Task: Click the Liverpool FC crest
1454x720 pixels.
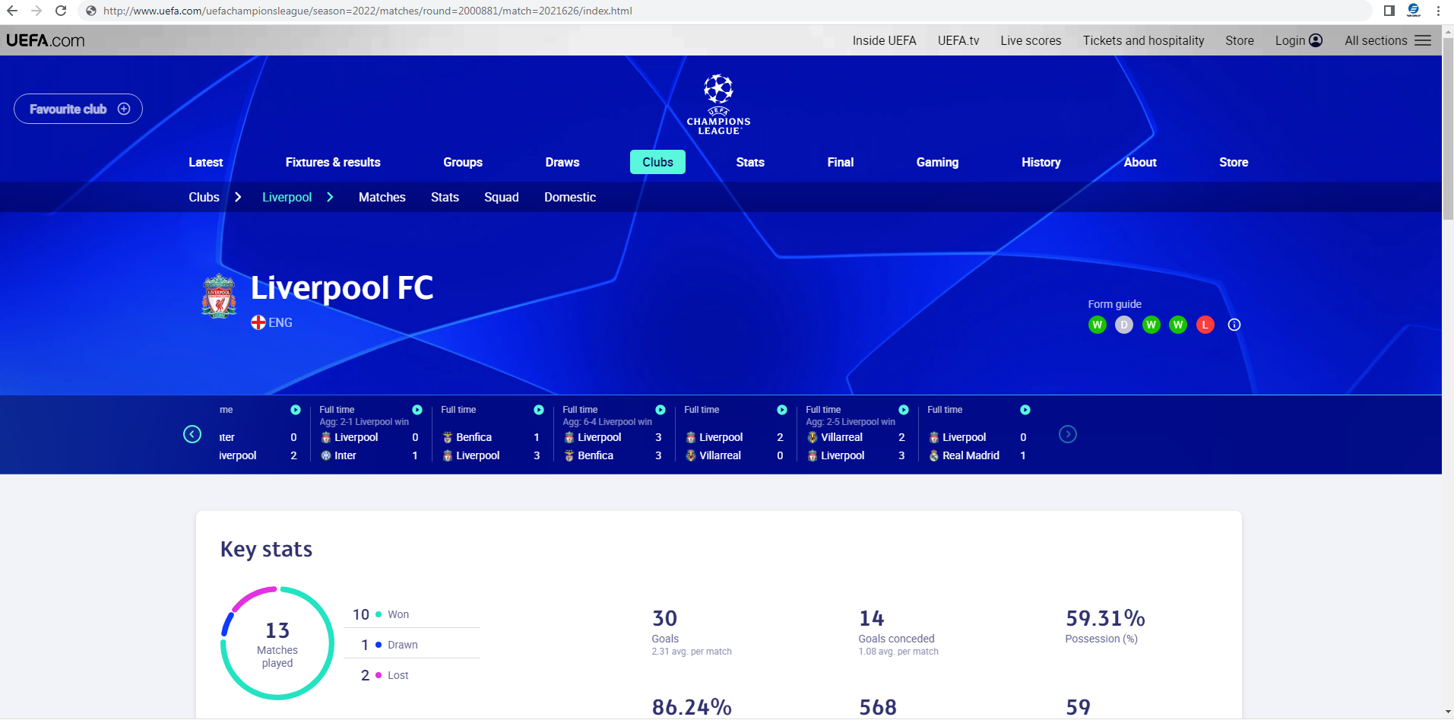Action: [x=219, y=296]
